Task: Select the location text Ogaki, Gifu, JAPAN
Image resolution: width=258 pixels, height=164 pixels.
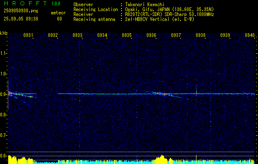Action: tap(147, 9)
